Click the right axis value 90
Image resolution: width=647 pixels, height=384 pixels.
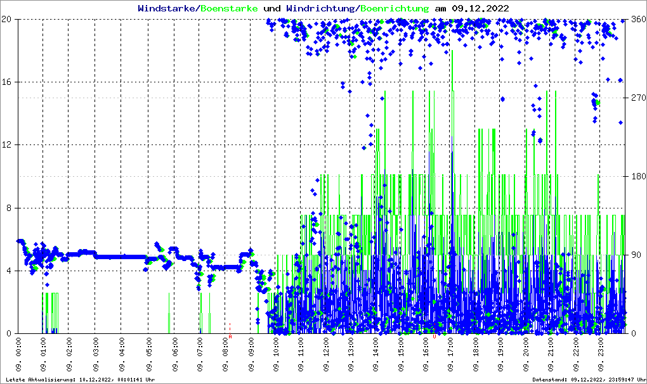637,255
